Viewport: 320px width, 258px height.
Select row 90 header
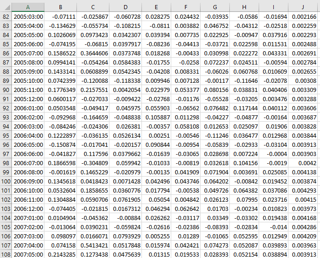(5, 90)
